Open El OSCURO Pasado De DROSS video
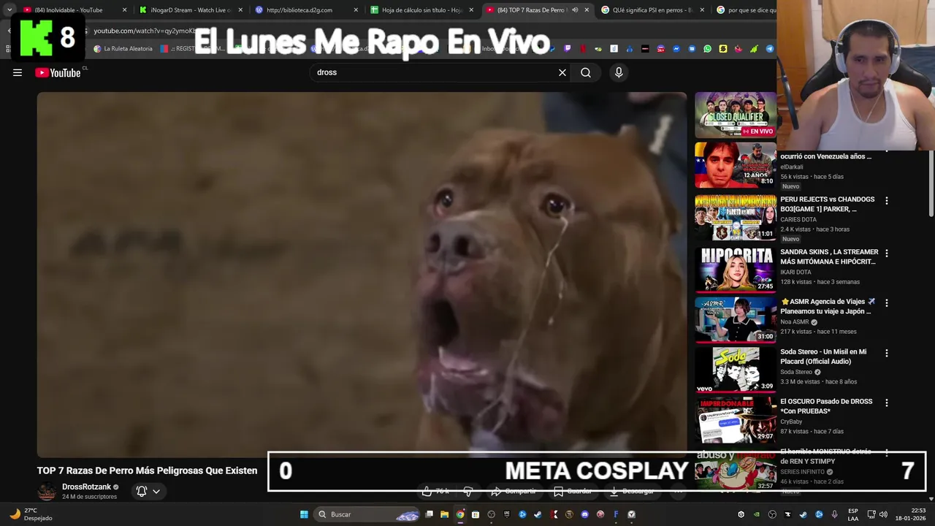Viewport: 935px width, 526px height. 826,406
